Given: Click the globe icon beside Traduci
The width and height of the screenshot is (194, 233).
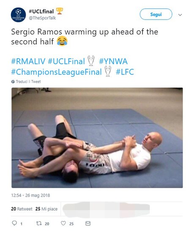Looking at the screenshot, I should [13, 81].
